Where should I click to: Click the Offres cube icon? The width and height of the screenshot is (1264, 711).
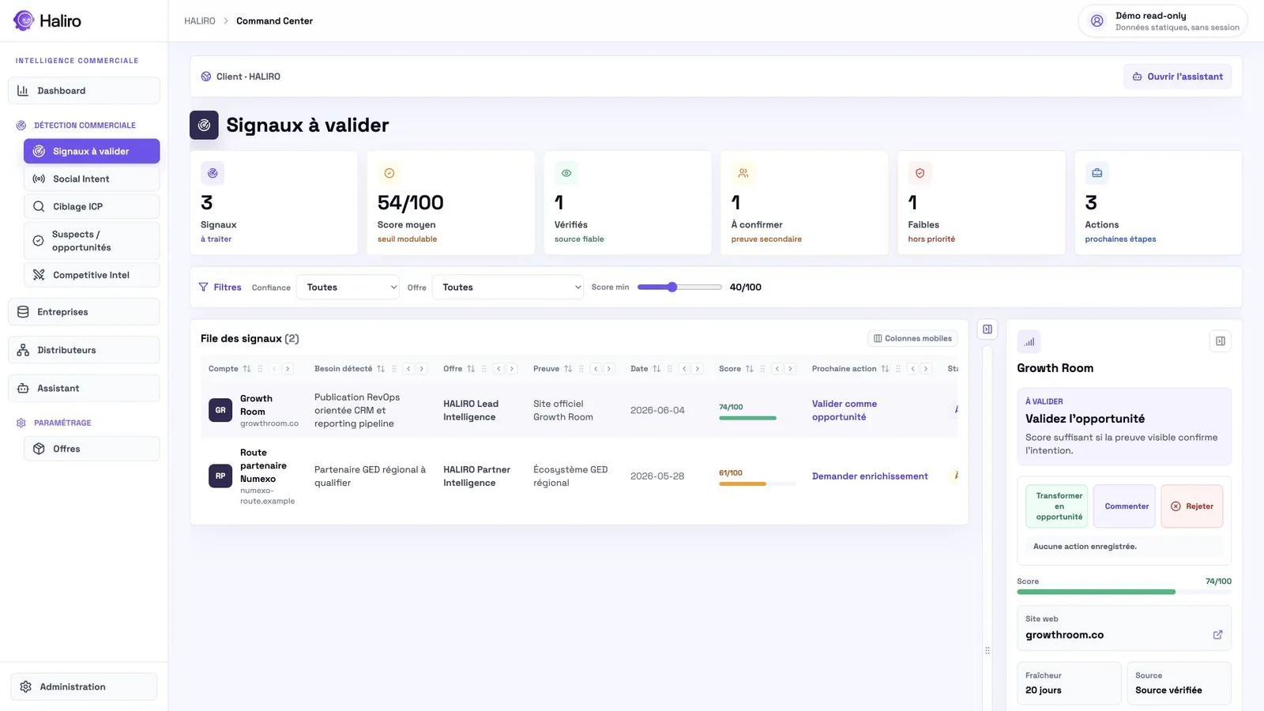coord(39,449)
